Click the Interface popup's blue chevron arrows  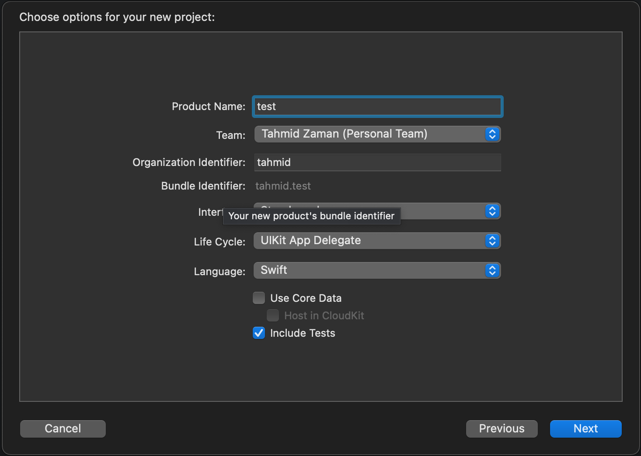pos(492,211)
